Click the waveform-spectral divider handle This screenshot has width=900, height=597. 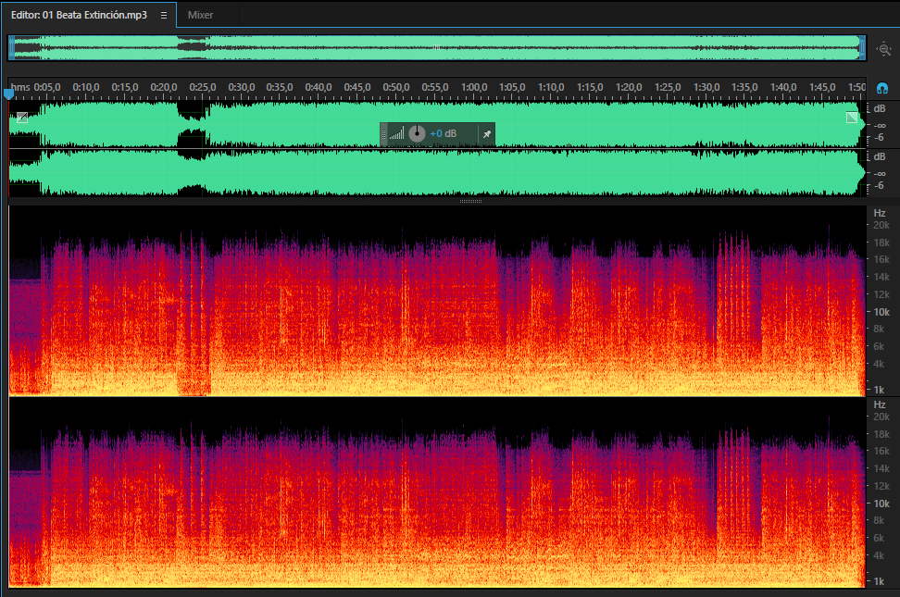coord(470,202)
